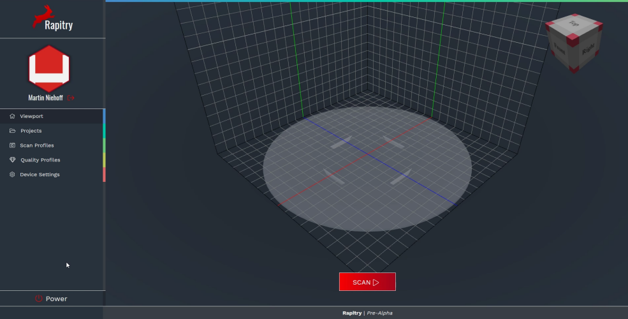Screen dimensions: 628x319
Task: Click the Rapitry rabbit logo
Action: pyautogui.click(x=43, y=16)
